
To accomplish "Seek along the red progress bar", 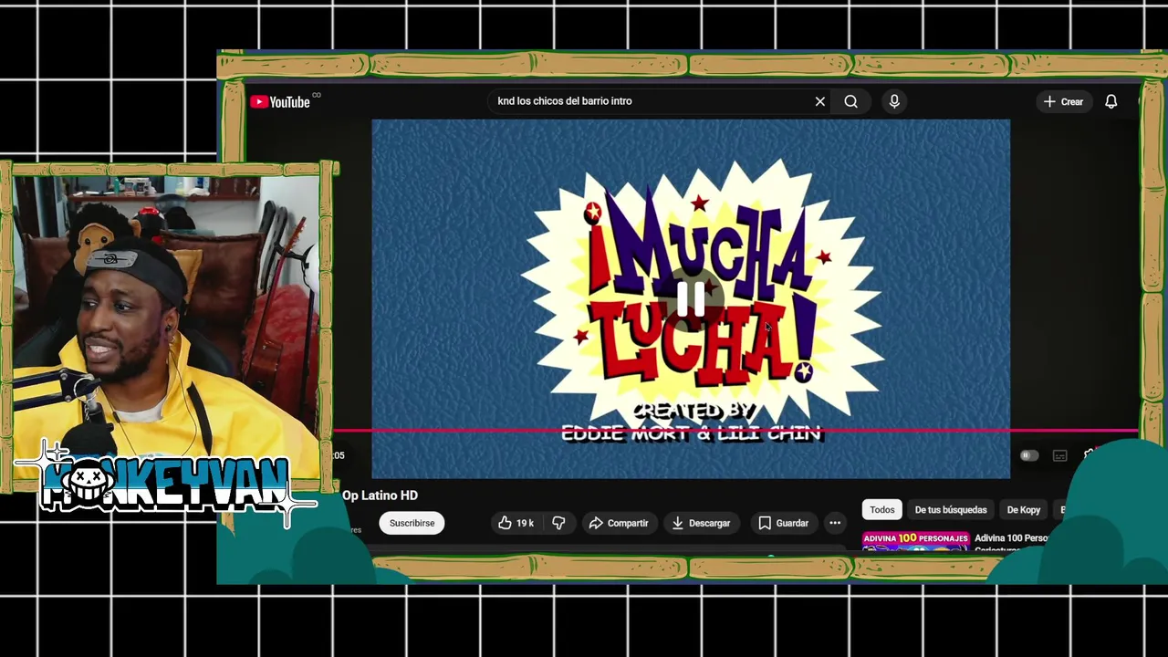I will click(735, 430).
